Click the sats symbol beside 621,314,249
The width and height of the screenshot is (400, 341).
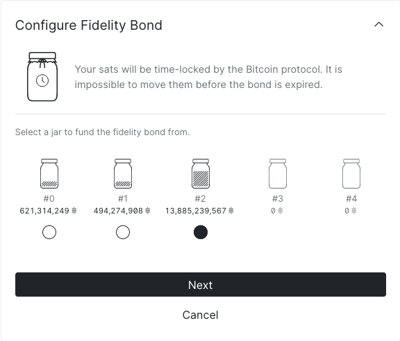pyautogui.click(x=74, y=211)
